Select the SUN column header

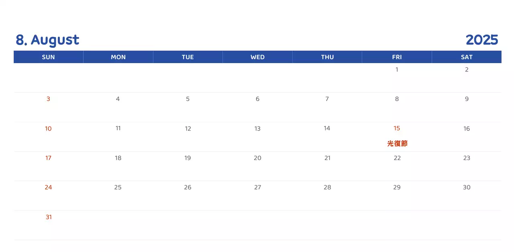48,57
